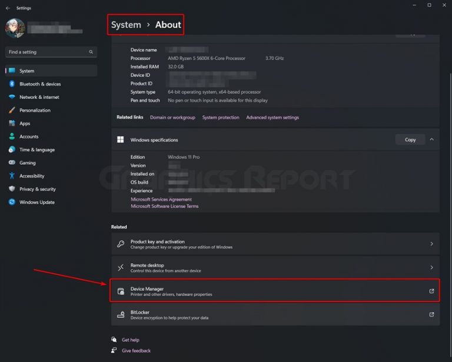Expand Remote desktop chevron
This screenshot has width=452, height=362.
[x=431, y=267]
